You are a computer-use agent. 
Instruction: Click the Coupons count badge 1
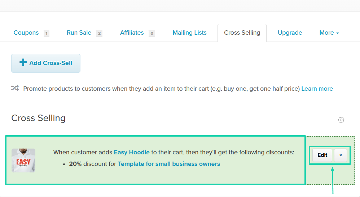point(47,33)
